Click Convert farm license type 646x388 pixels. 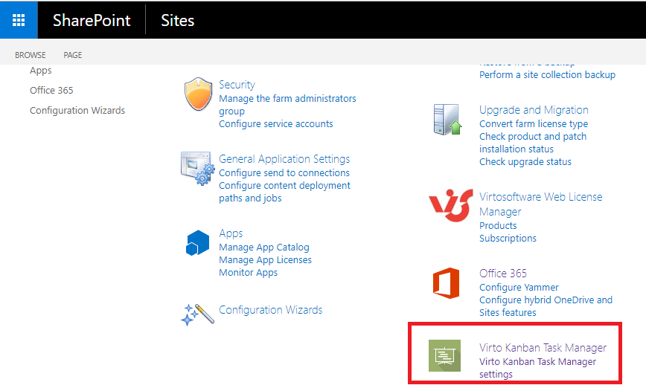(x=534, y=124)
